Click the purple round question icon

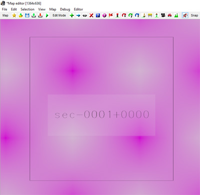click(x=104, y=15)
